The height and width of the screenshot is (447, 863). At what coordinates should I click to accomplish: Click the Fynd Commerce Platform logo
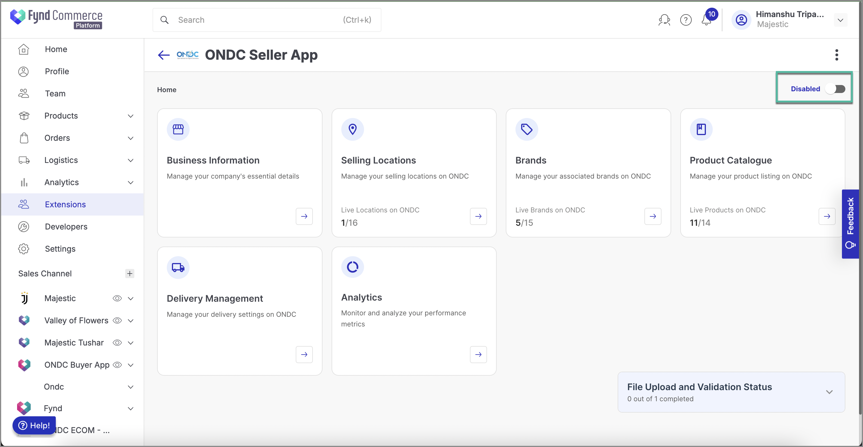(x=56, y=19)
